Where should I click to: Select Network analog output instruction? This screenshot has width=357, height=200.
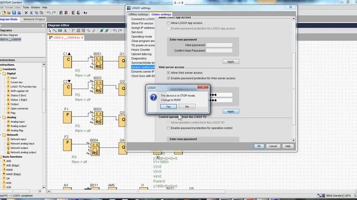pyautogui.click(x=23, y=152)
